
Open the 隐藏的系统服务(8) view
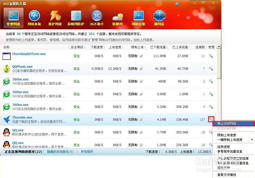coord(60,152)
